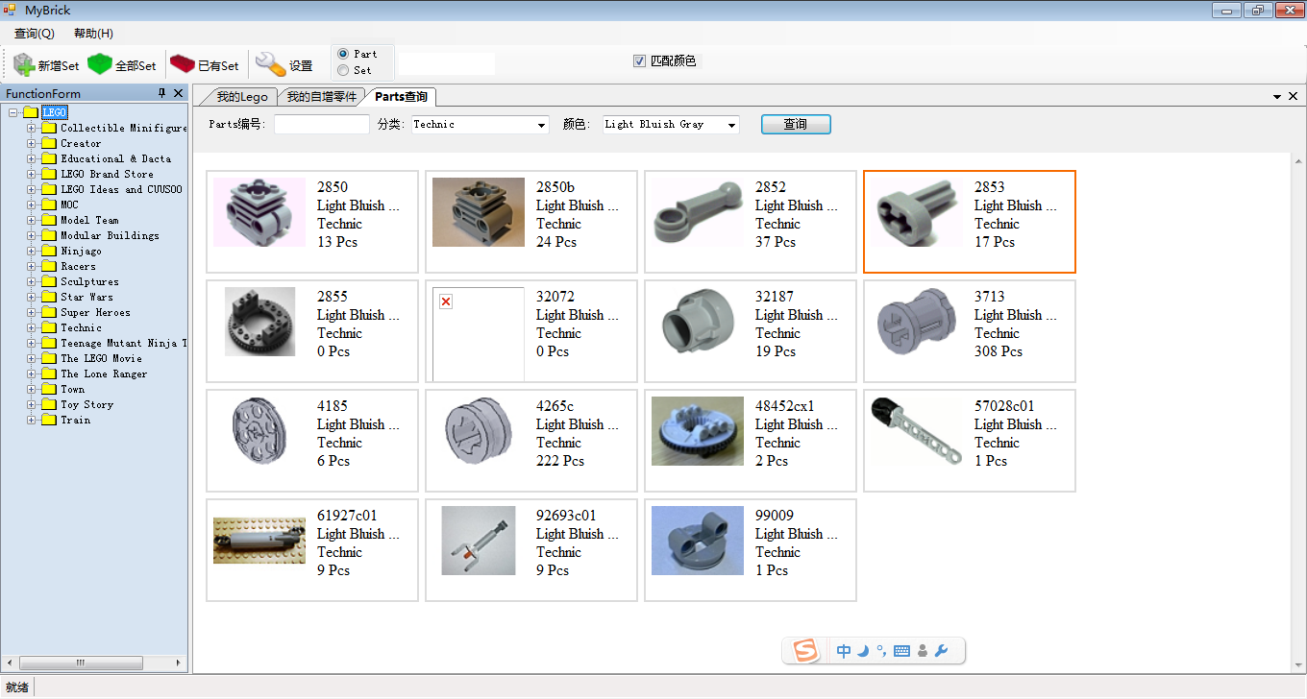This screenshot has height=699, width=1307.
Task: Click the Sogou input method logo
Action: (x=804, y=651)
